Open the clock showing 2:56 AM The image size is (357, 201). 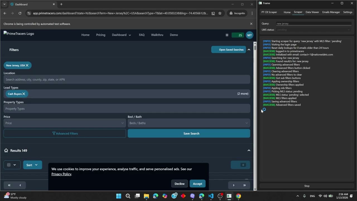coord(343,196)
